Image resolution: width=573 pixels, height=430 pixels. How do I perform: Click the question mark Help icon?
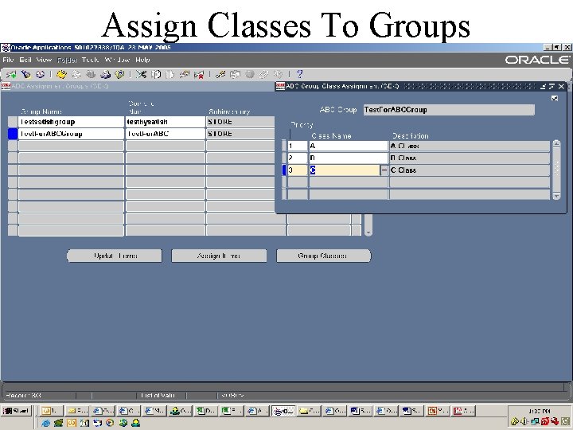coord(300,74)
